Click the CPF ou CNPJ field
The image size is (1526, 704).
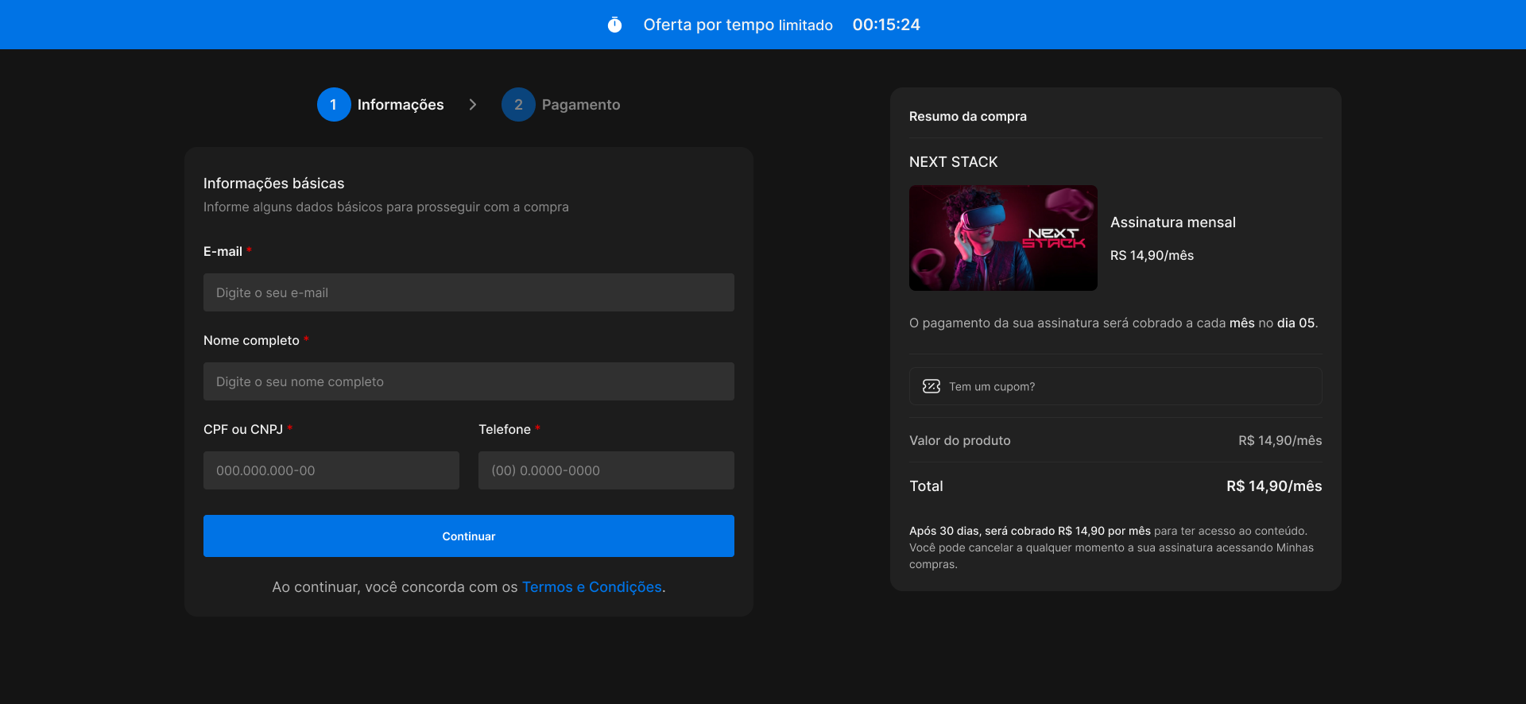click(x=331, y=470)
